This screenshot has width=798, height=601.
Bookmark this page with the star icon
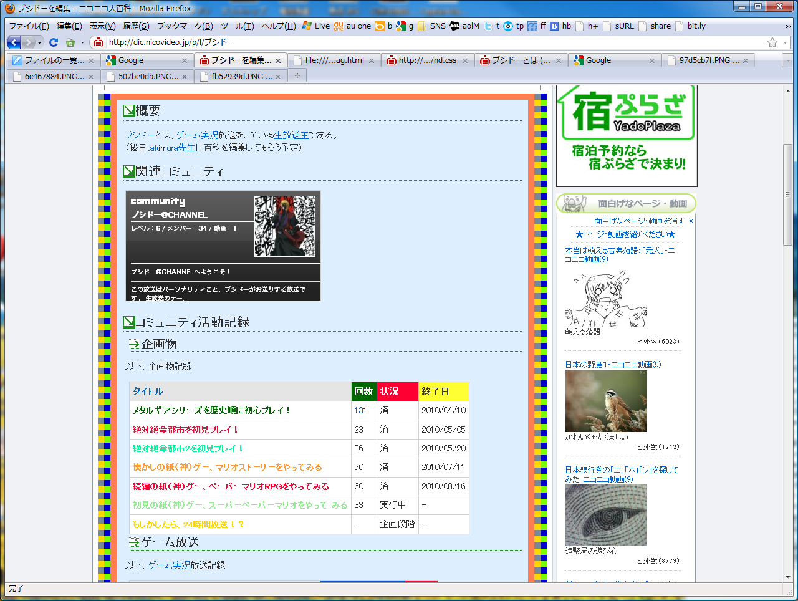[772, 42]
